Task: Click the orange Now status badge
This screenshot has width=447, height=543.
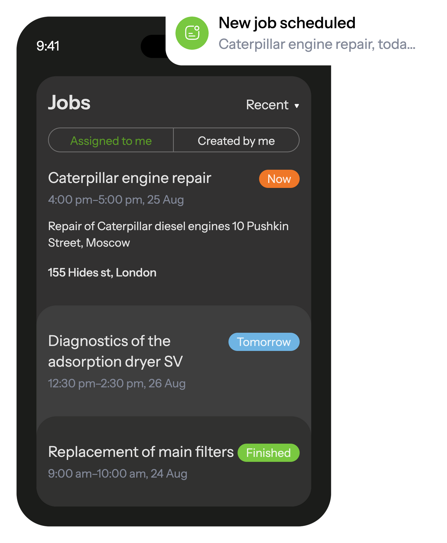Action: (x=279, y=179)
